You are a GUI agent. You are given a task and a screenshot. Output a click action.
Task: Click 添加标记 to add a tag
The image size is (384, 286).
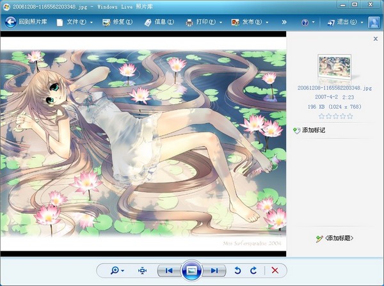click(310, 131)
